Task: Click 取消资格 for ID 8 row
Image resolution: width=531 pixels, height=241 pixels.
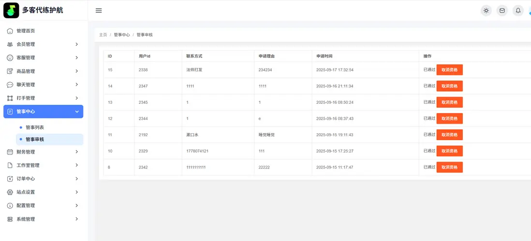Action: [x=449, y=168]
